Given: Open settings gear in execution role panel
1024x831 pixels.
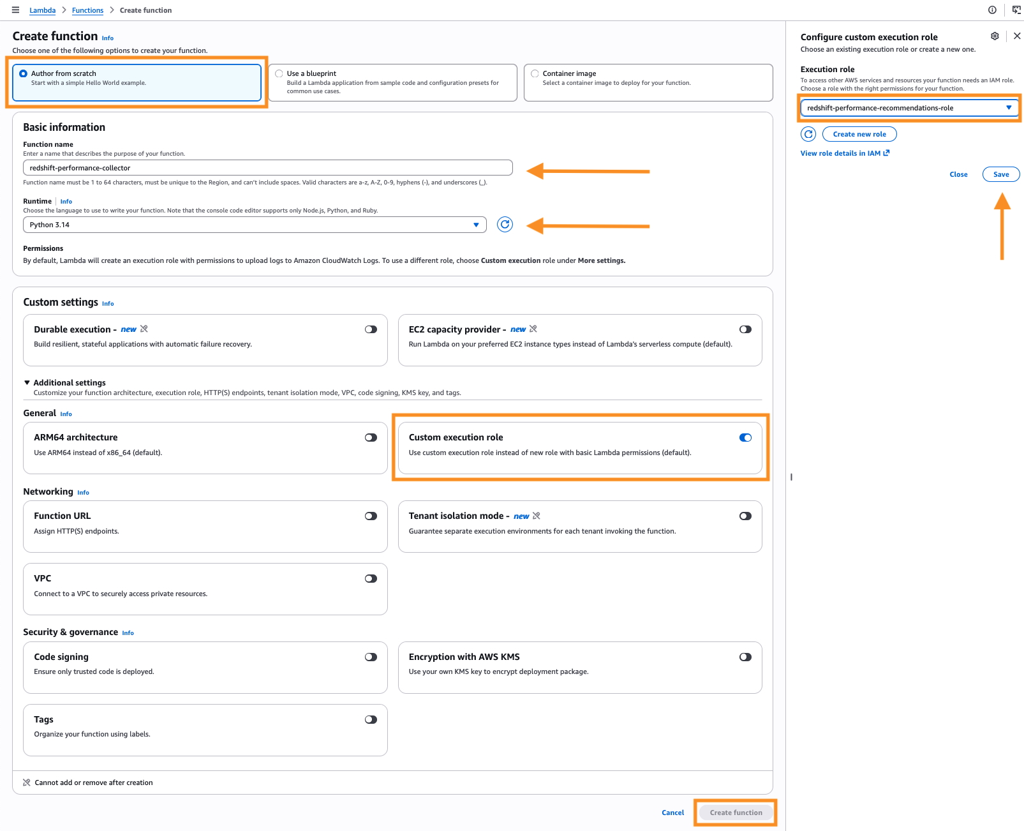Looking at the screenshot, I should click(995, 36).
